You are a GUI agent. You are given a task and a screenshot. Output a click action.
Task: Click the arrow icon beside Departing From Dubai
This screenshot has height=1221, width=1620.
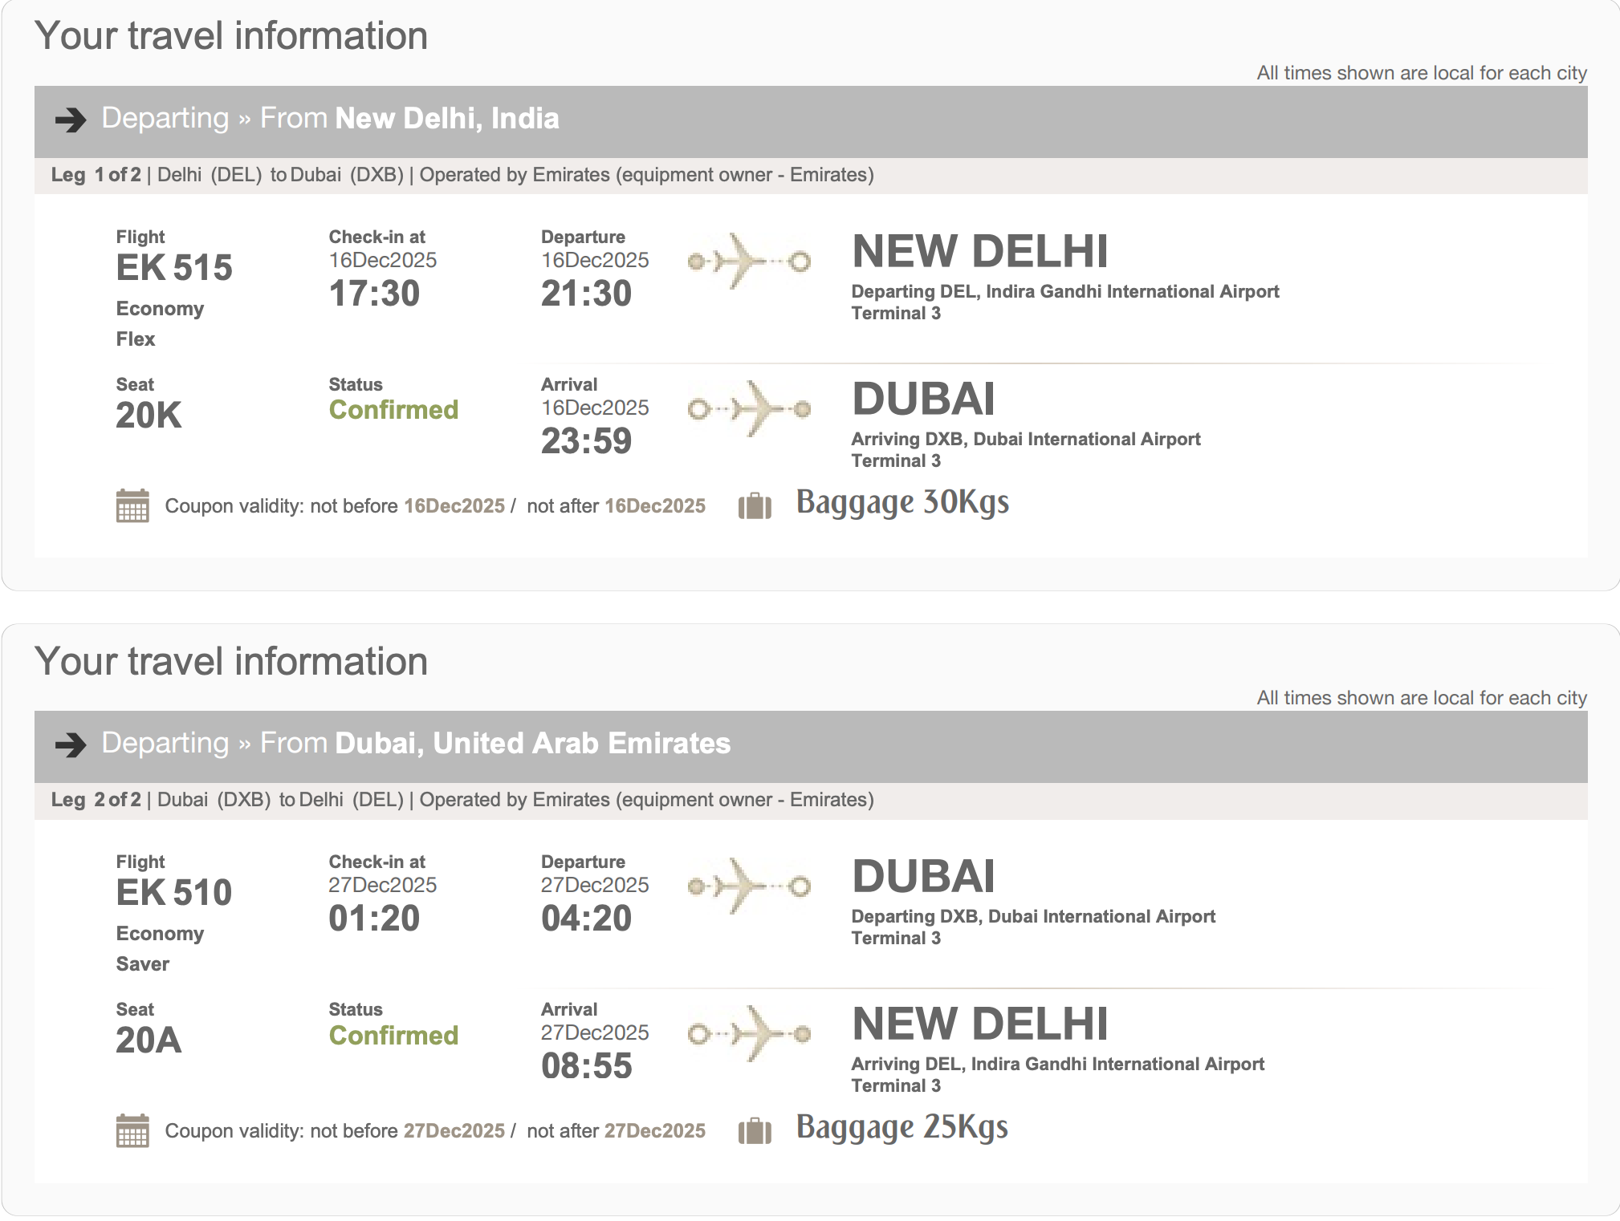(71, 744)
